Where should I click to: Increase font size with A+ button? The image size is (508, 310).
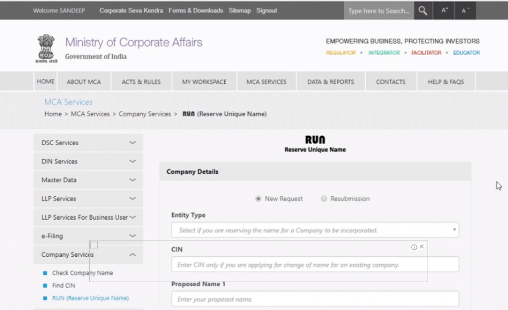tap(444, 10)
